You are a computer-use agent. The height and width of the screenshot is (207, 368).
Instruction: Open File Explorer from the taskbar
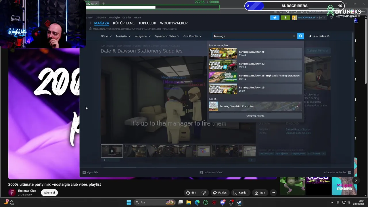coord(189,202)
